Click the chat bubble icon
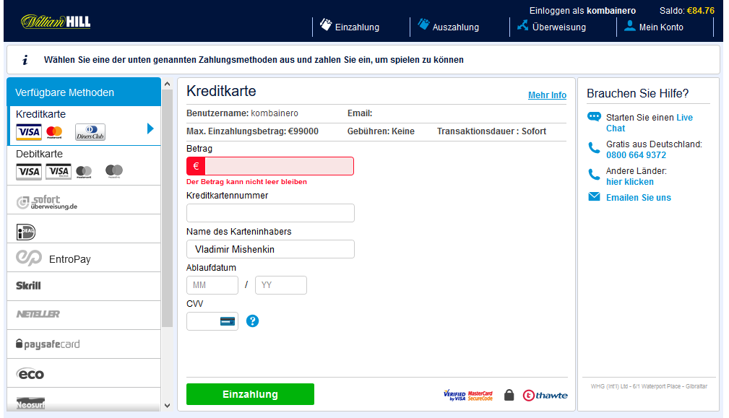This screenshot has height=418, width=729. [594, 116]
